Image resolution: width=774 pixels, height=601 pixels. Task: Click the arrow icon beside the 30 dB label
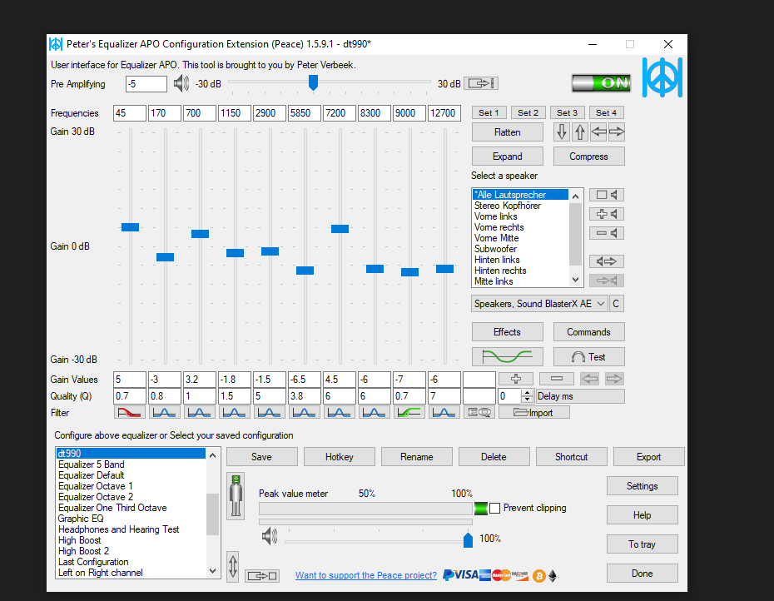[483, 83]
